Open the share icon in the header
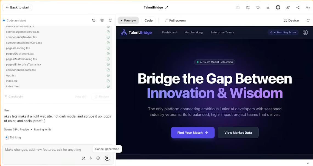The width and height of the screenshot is (313, 166). pyautogui.click(x=298, y=7)
